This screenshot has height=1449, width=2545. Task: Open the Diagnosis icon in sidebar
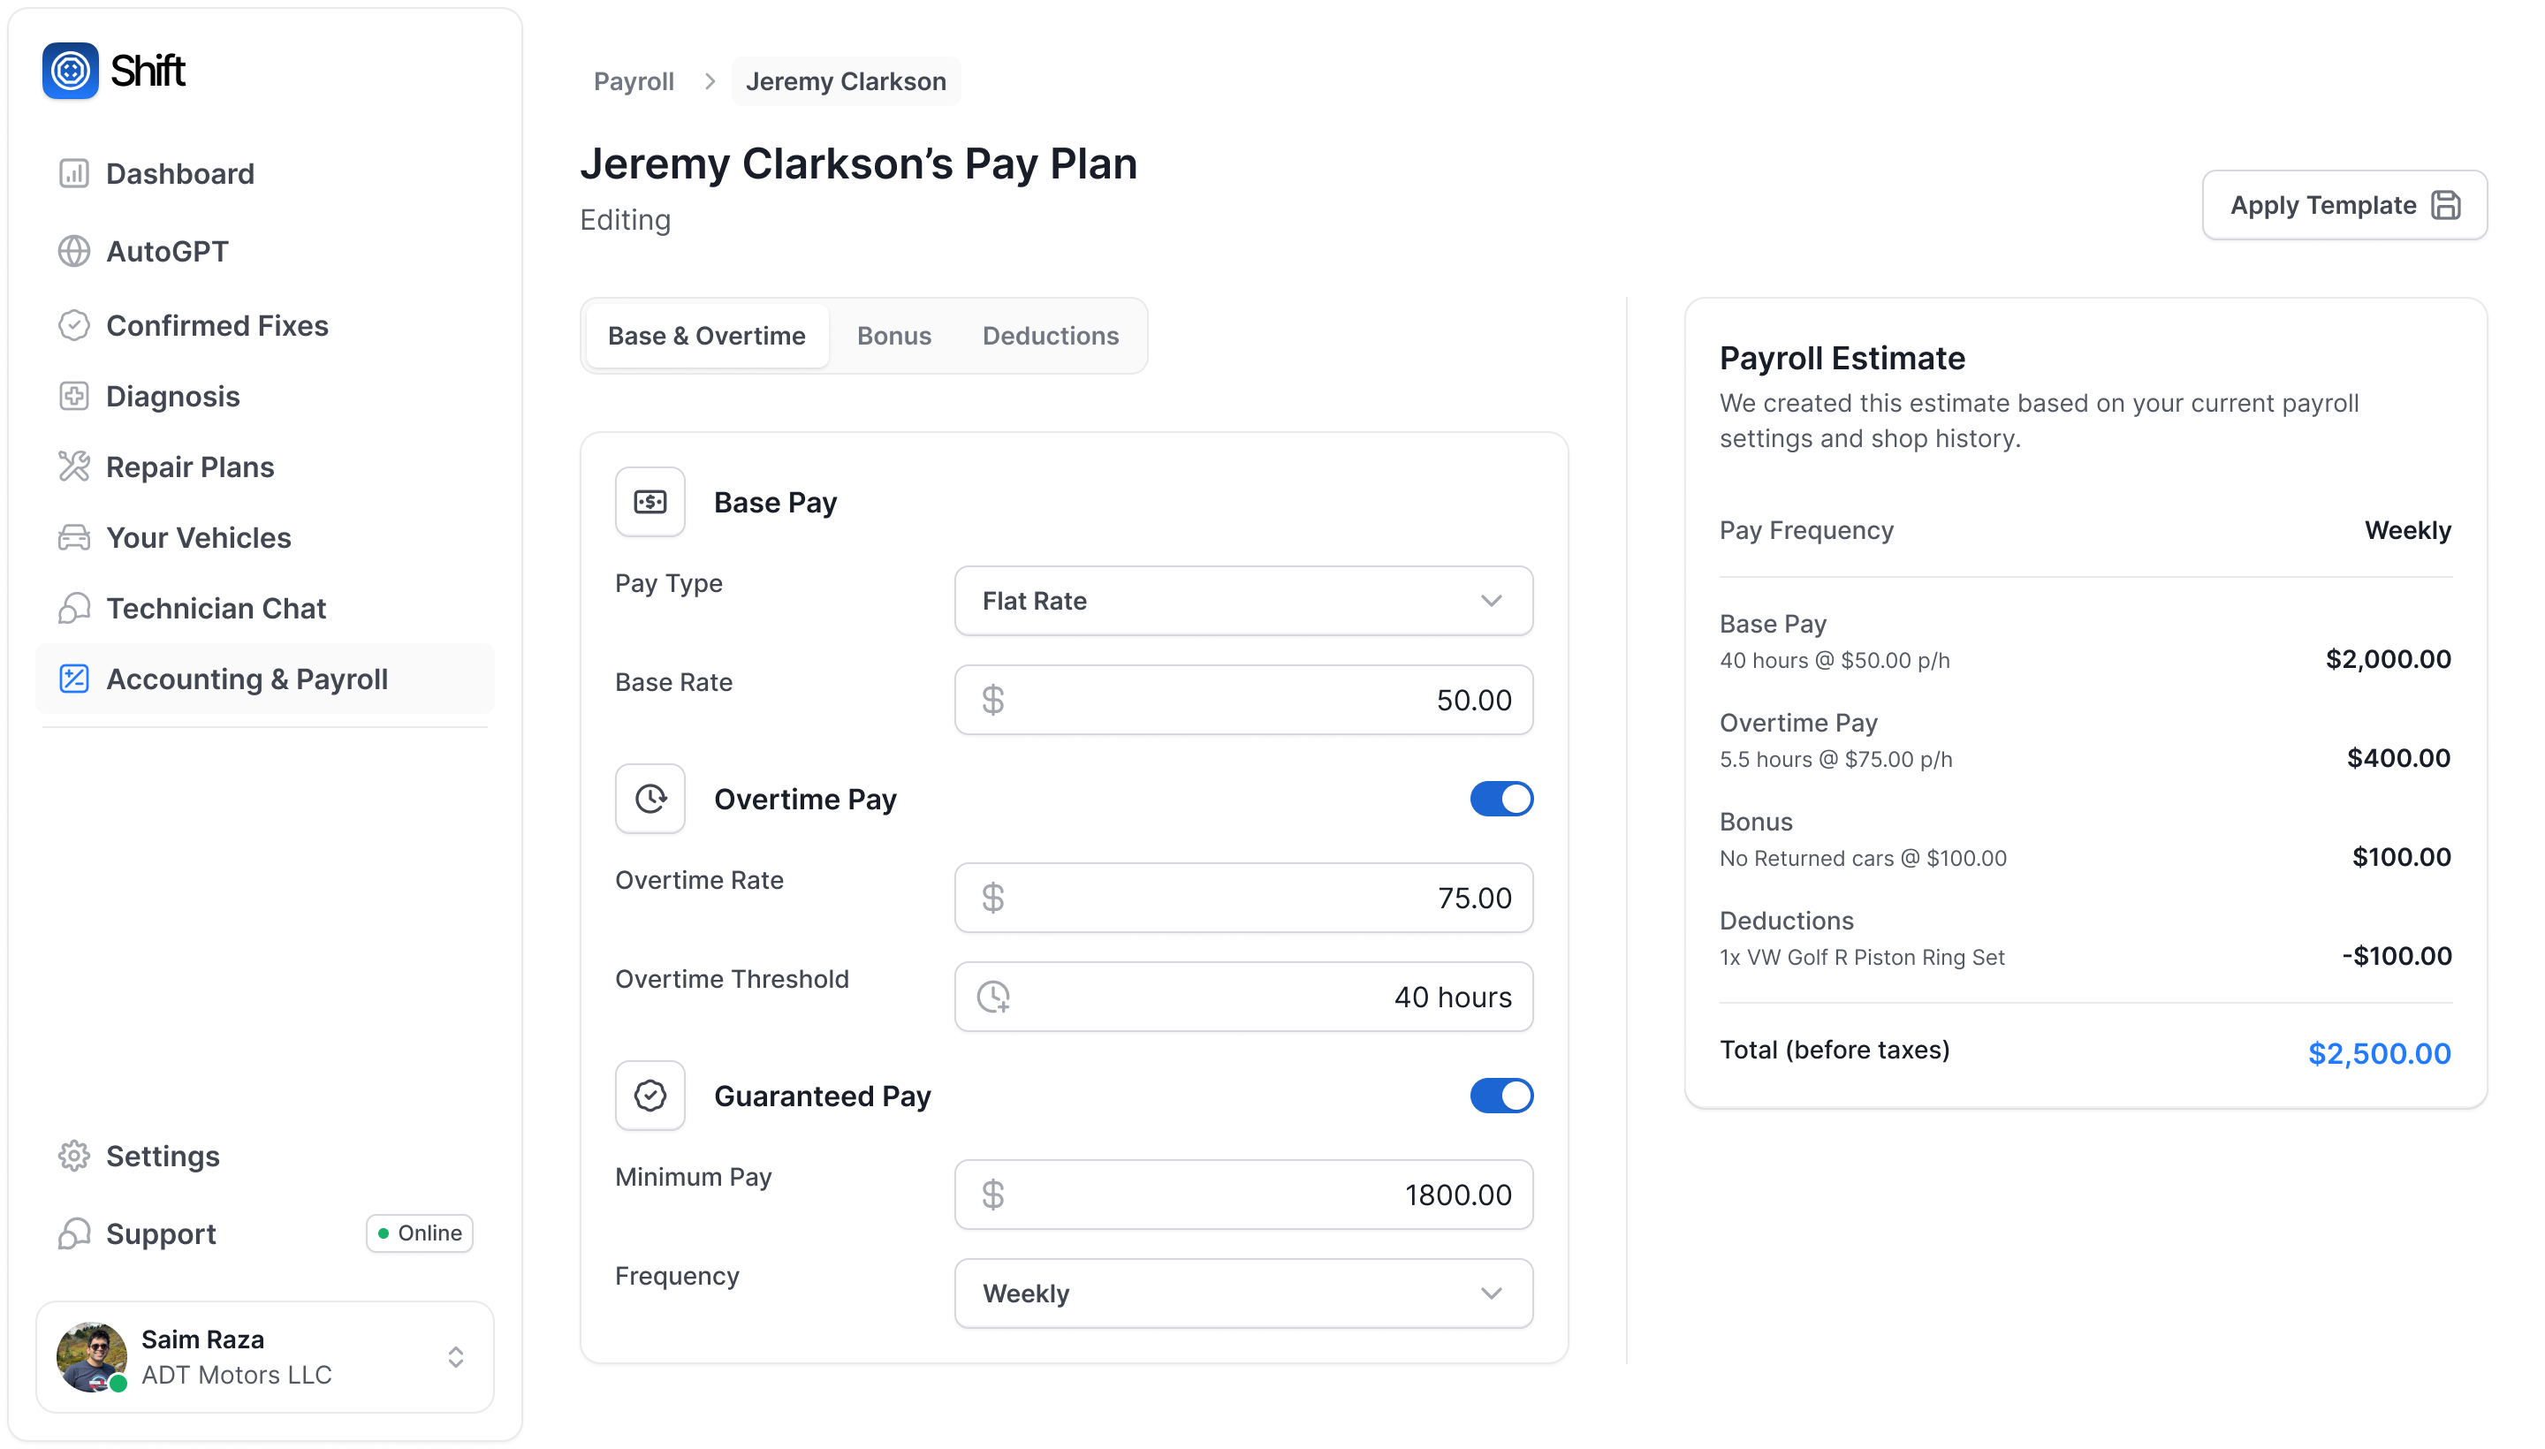tap(73, 396)
